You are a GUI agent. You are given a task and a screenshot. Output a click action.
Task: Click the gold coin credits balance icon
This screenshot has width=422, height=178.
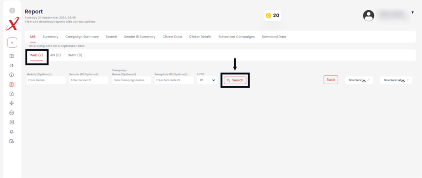(x=269, y=16)
